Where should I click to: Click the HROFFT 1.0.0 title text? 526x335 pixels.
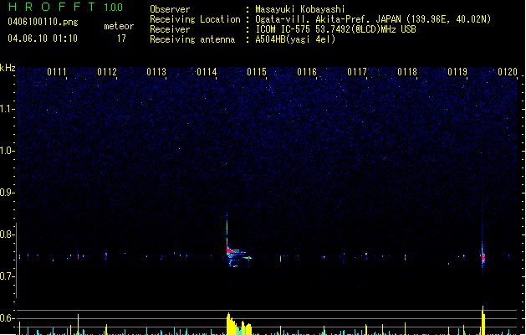[x=65, y=7]
